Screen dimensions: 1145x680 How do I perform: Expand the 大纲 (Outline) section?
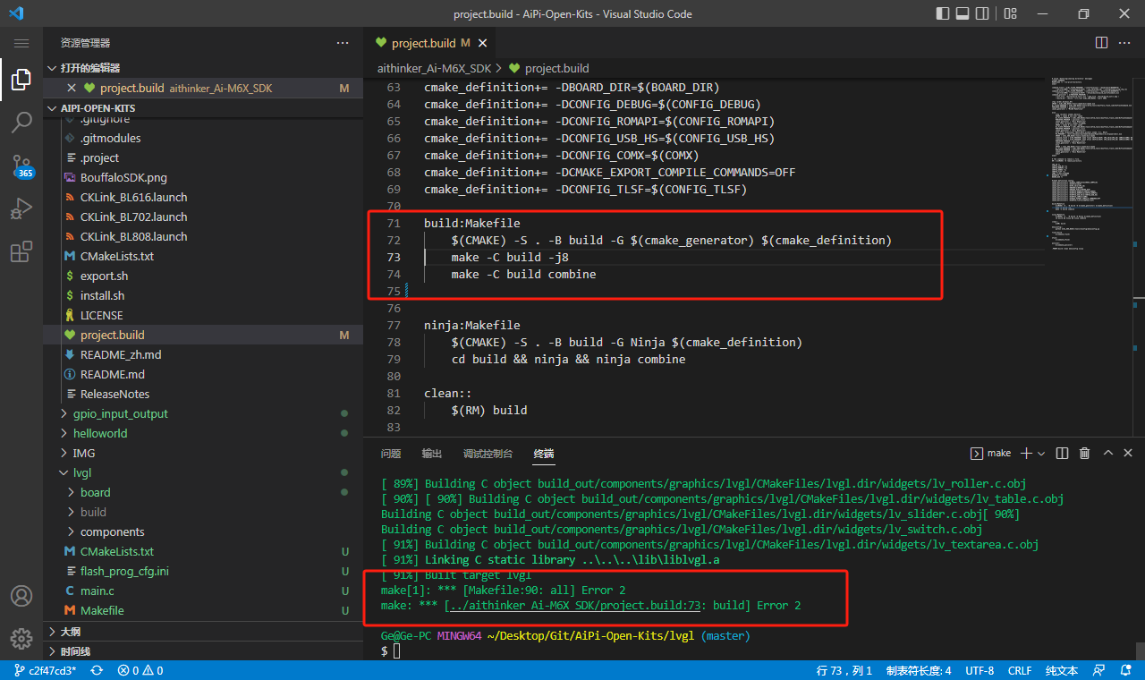click(x=203, y=632)
